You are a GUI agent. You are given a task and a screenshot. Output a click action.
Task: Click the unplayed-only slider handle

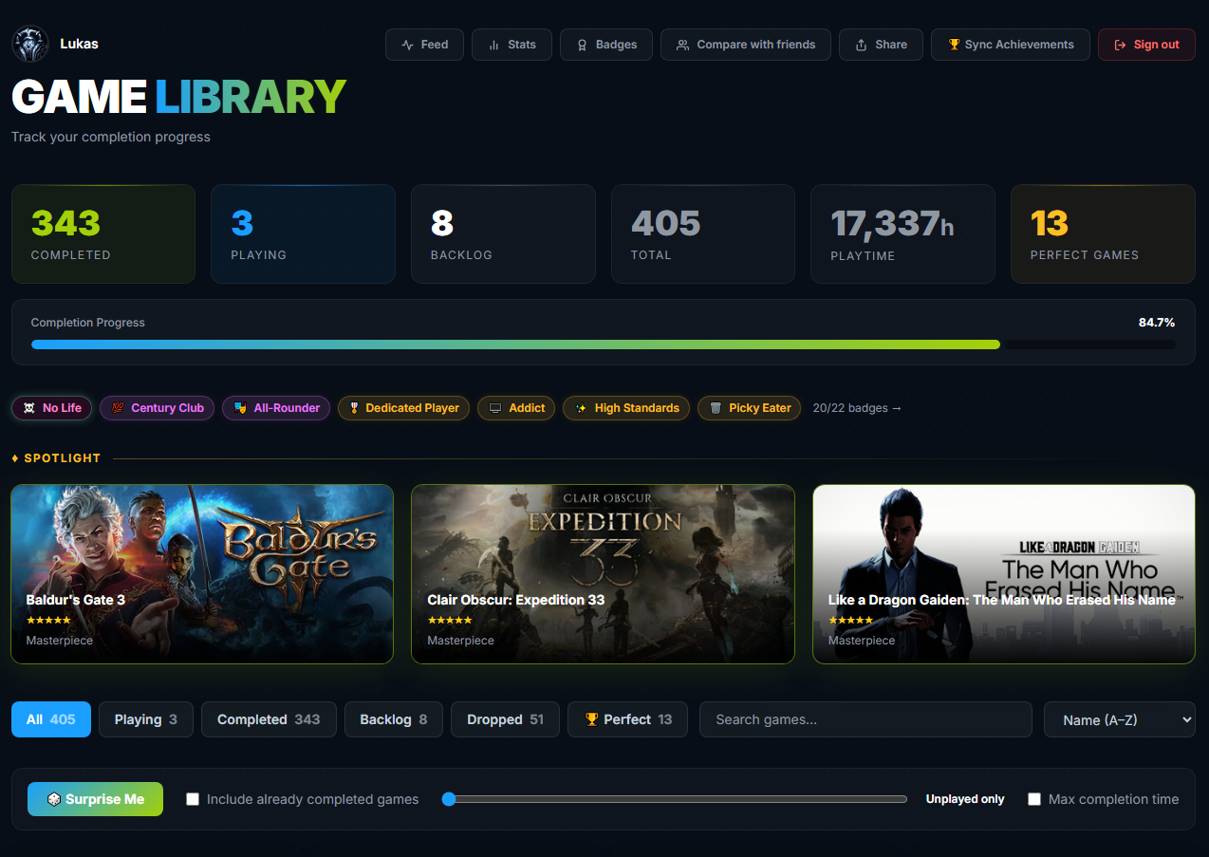tap(448, 799)
